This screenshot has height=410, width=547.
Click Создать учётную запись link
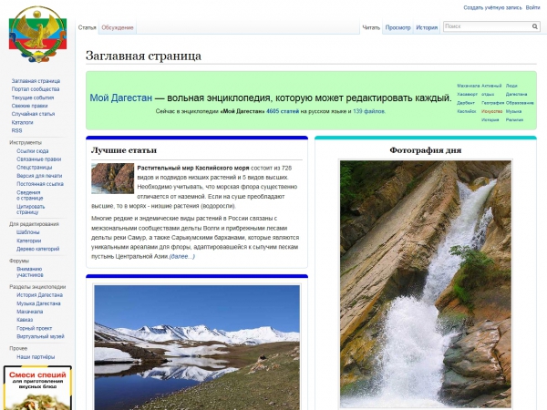click(x=492, y=7)
